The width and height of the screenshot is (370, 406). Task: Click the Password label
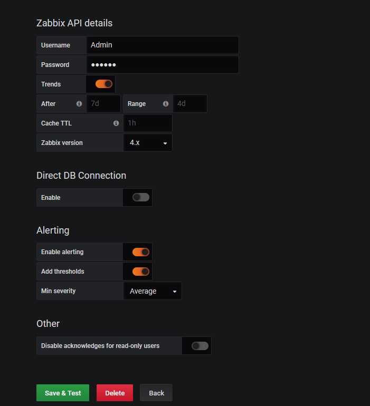55,65
